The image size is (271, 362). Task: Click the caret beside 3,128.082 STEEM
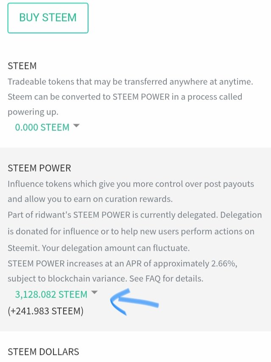[94, 292]
